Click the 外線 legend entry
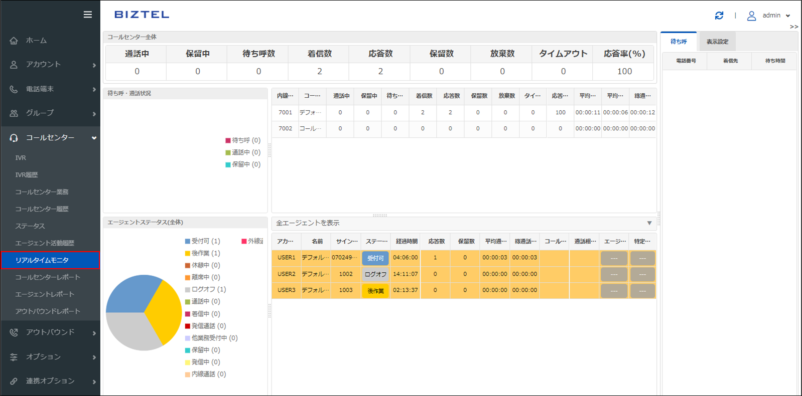802x396 pixels. [252, 241]
